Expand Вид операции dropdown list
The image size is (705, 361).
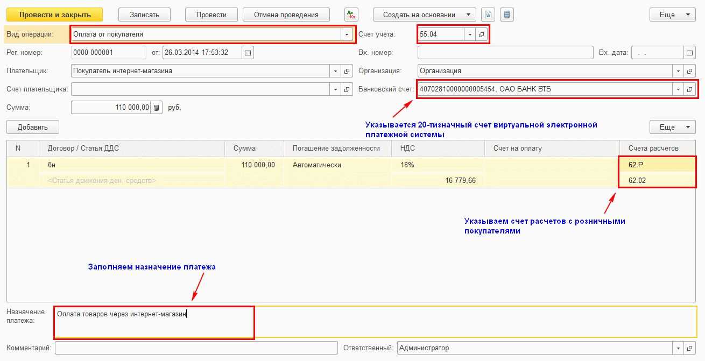coord(347,34)
